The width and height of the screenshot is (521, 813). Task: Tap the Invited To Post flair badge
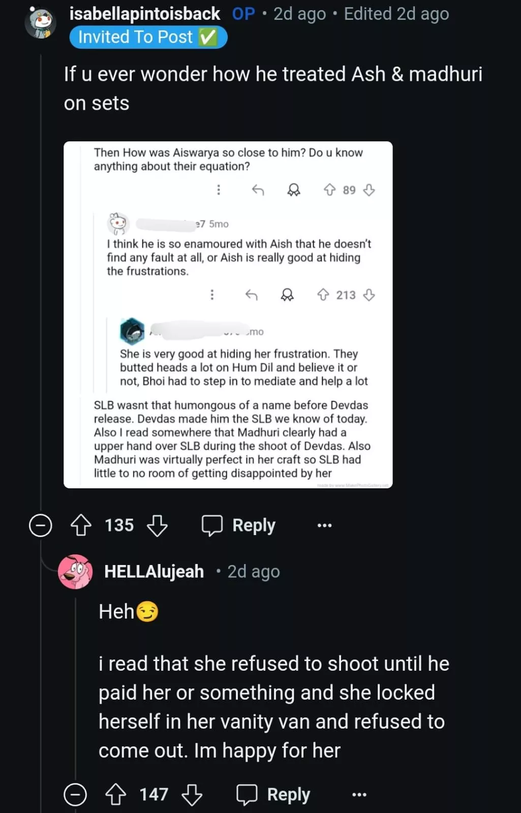pos(148,38)
